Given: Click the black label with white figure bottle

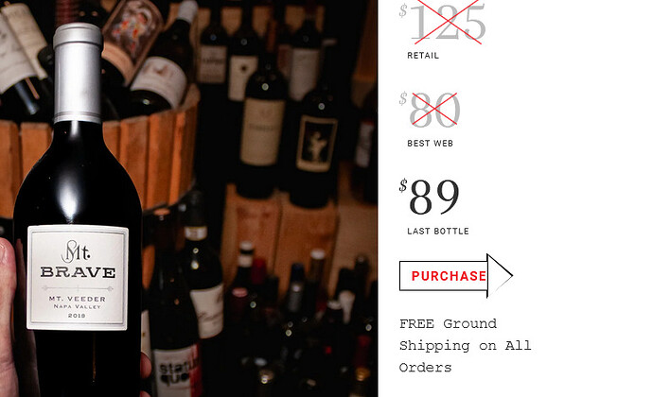Looking at the screenshot, I should (316, 144).
